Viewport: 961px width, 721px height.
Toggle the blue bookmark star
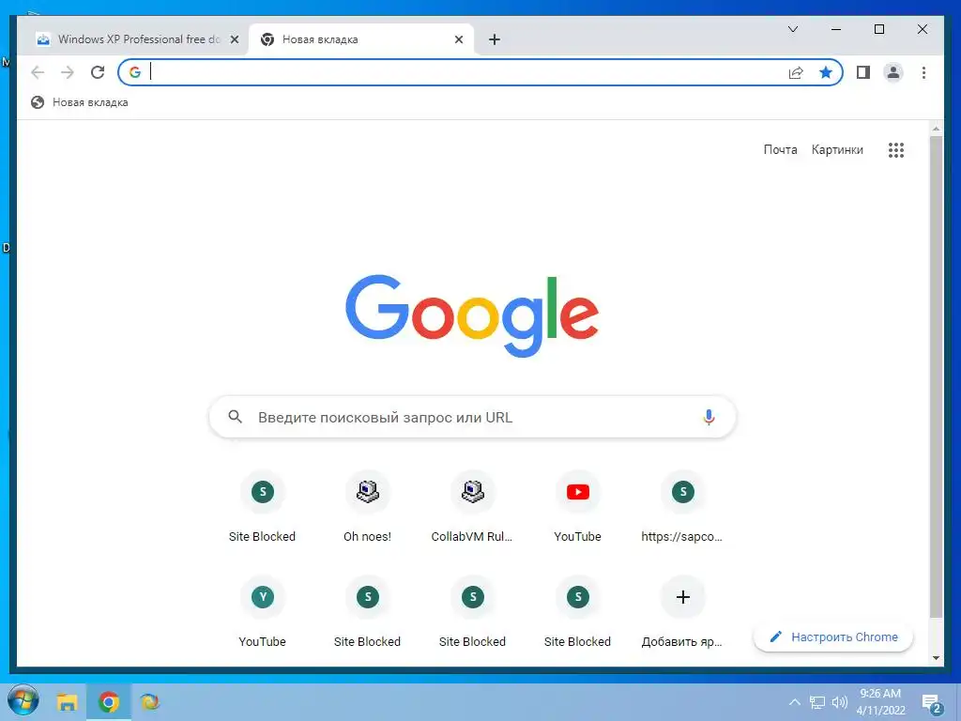(826, 72)
